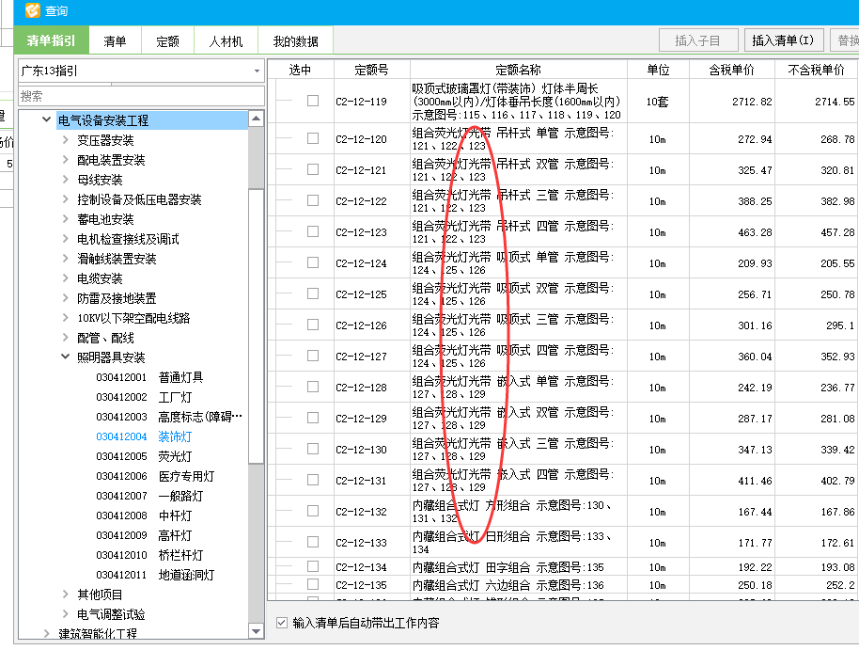The height and width of the screenshot is (666, 859).
Task: Open the 我的数据 tab
Action: pyautogui.click(x=295, y=41)
